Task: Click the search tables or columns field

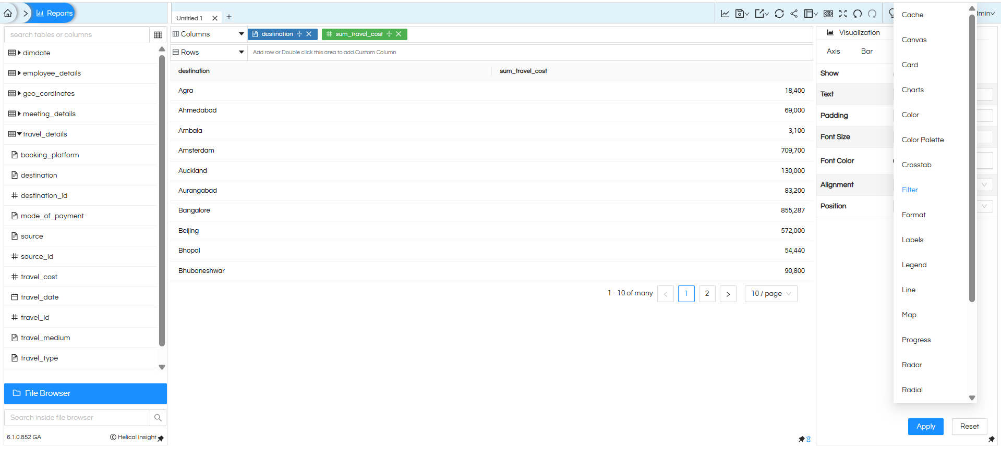Action: [x=77, y=35]
